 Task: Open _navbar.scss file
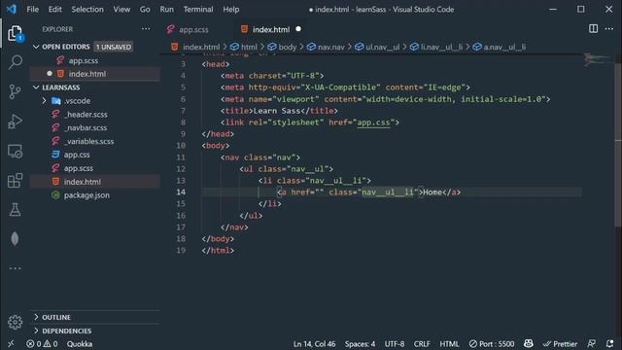pyautogui.click(x=86, y=127)
